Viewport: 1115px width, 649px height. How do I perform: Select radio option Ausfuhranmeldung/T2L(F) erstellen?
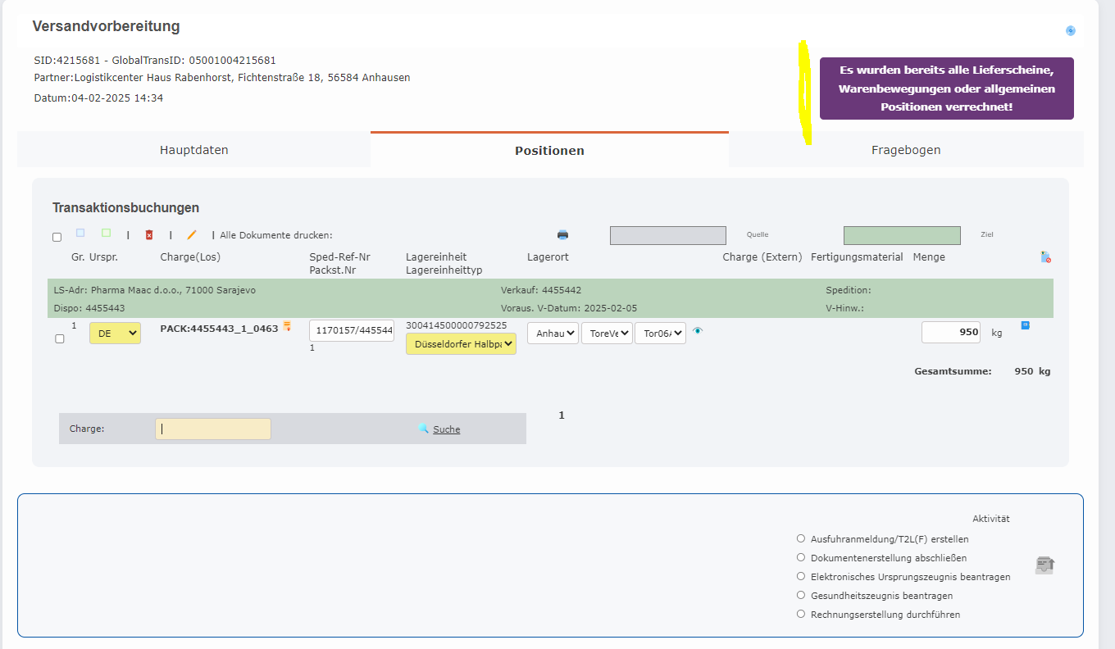(801, 538)
